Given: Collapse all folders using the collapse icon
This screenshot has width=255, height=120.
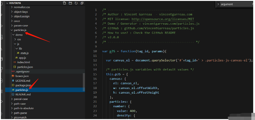Looking at the screenshot, I should click(82, 3).
